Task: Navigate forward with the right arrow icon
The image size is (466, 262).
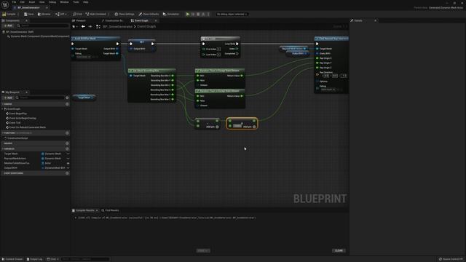Action: coord(90,26)
